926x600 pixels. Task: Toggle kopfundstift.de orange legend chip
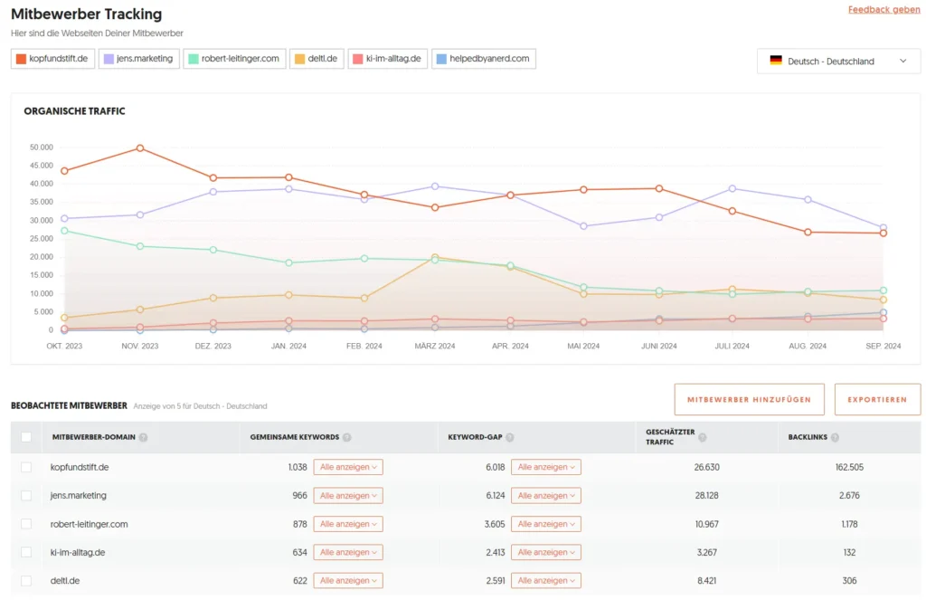click(x=53, y=59)
